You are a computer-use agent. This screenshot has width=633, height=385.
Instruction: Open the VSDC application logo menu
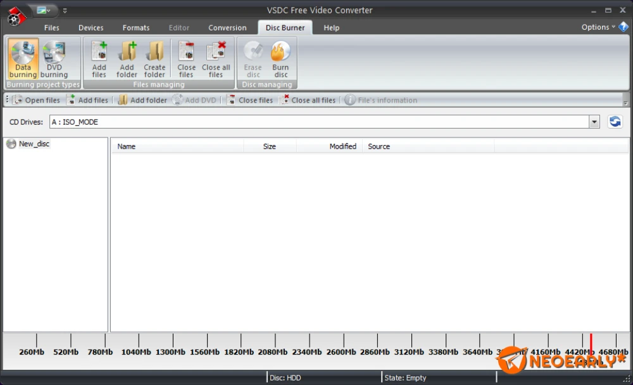pyautogui.click(x=16, y=16)
